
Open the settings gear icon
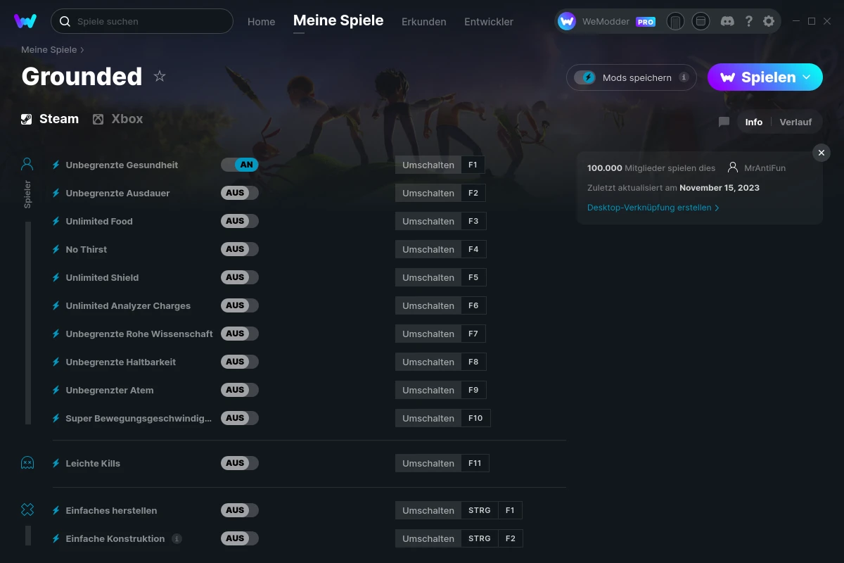(769, 21)
